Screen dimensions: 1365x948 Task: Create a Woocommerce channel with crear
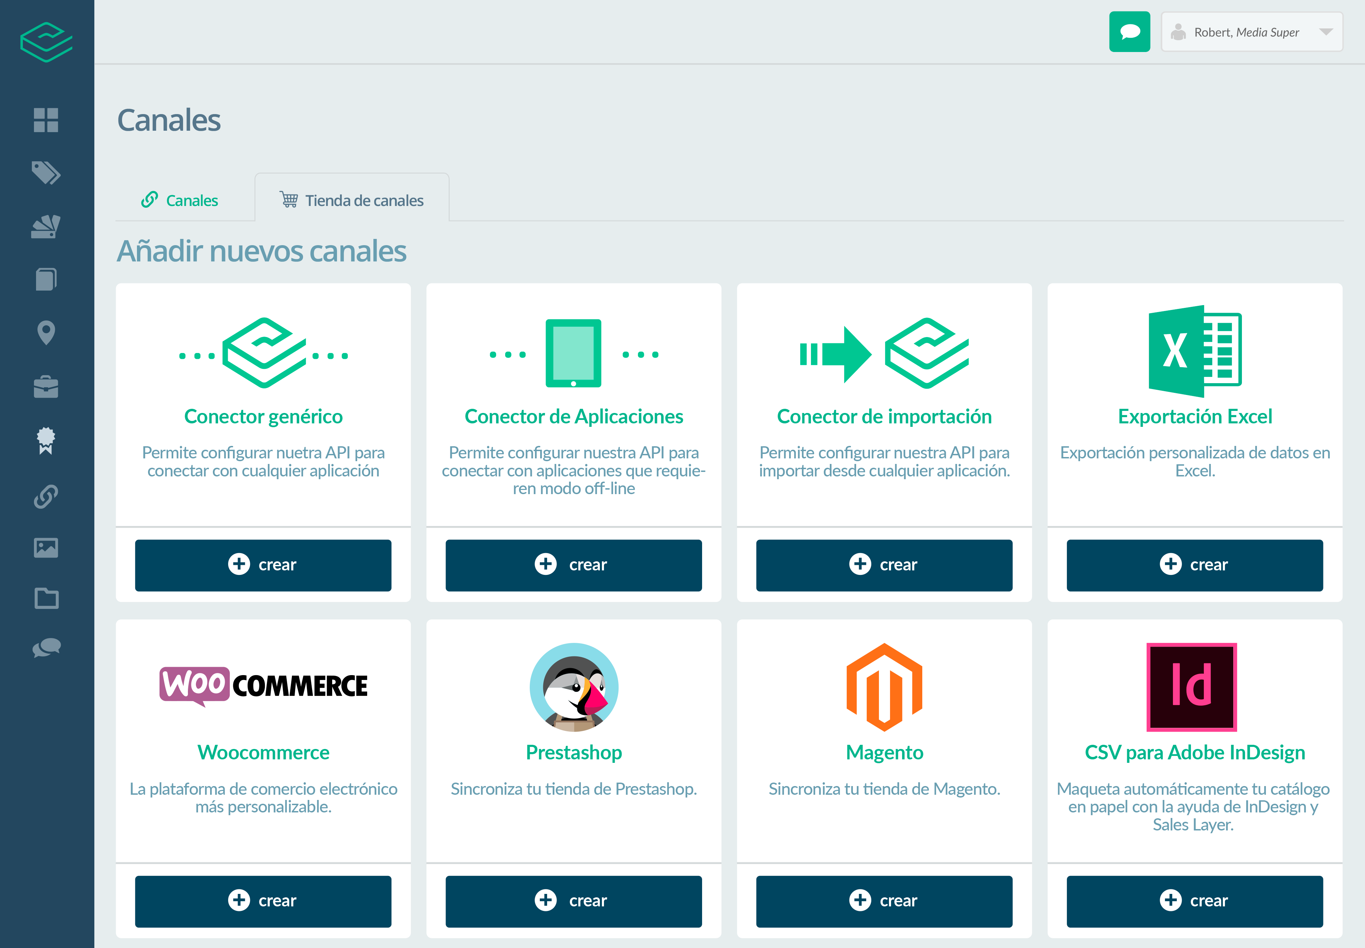tap(263, 901)
